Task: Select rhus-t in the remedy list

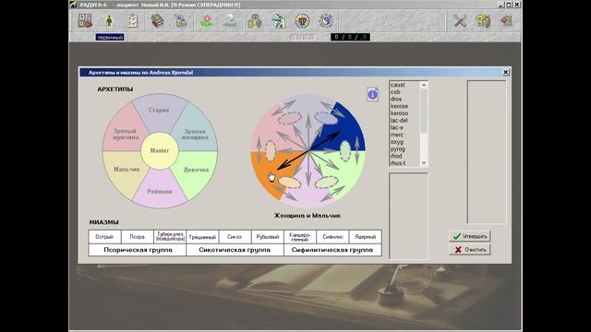Action: [398, 163]
